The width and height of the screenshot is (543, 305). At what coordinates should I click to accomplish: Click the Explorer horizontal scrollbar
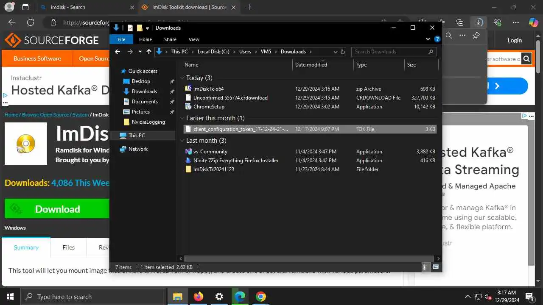tap(310, 258)
